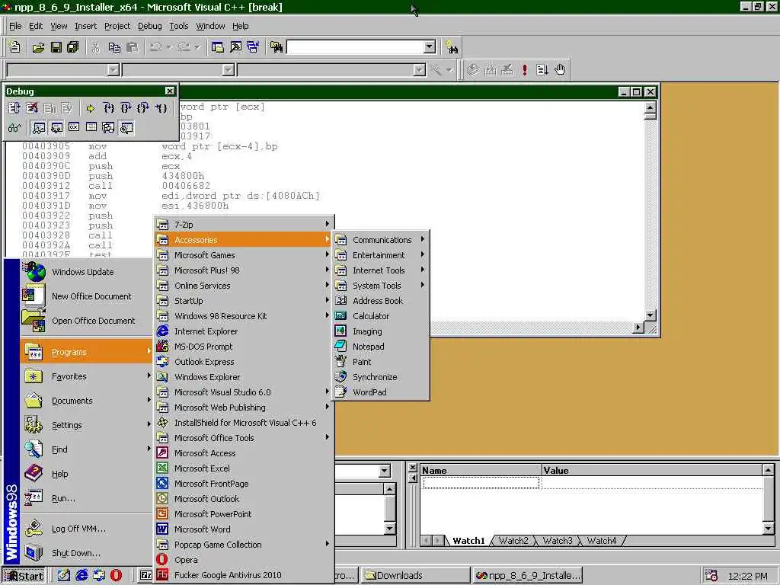Toggle the Registers window in the Debug toolbar

(x=74, y=128)
